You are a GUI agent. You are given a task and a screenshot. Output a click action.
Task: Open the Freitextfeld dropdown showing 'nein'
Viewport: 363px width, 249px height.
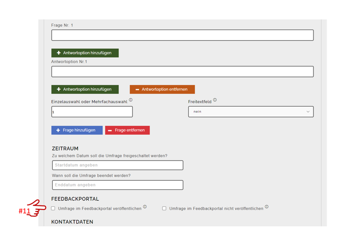[250, 112]
